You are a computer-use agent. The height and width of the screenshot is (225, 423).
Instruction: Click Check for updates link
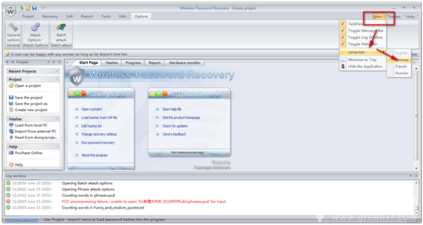(x=175, y=126)
